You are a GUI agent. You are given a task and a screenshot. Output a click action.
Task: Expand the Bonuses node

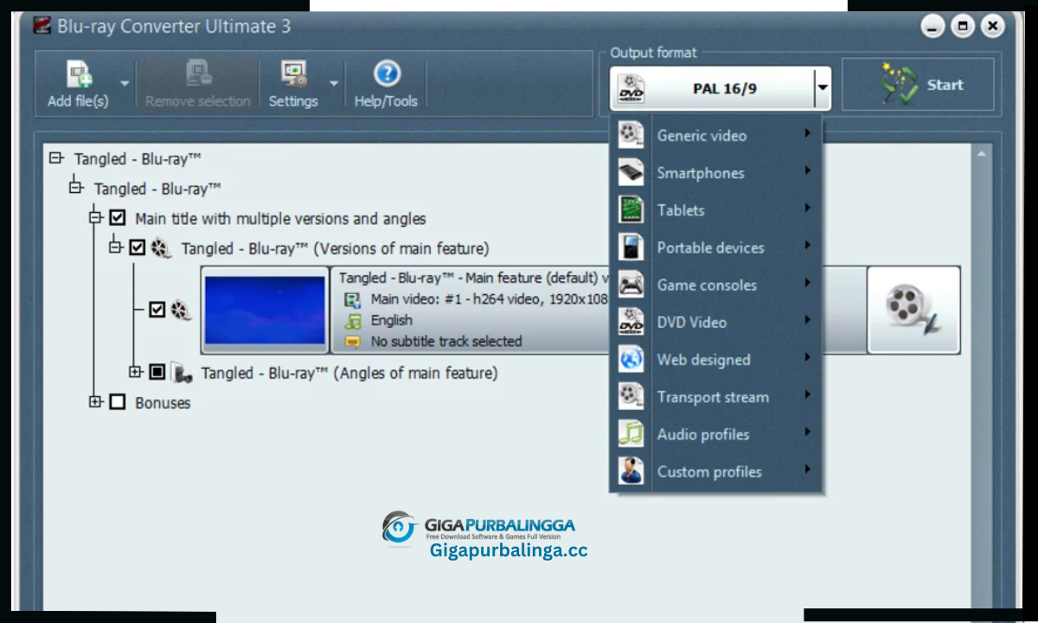(96, 401)
